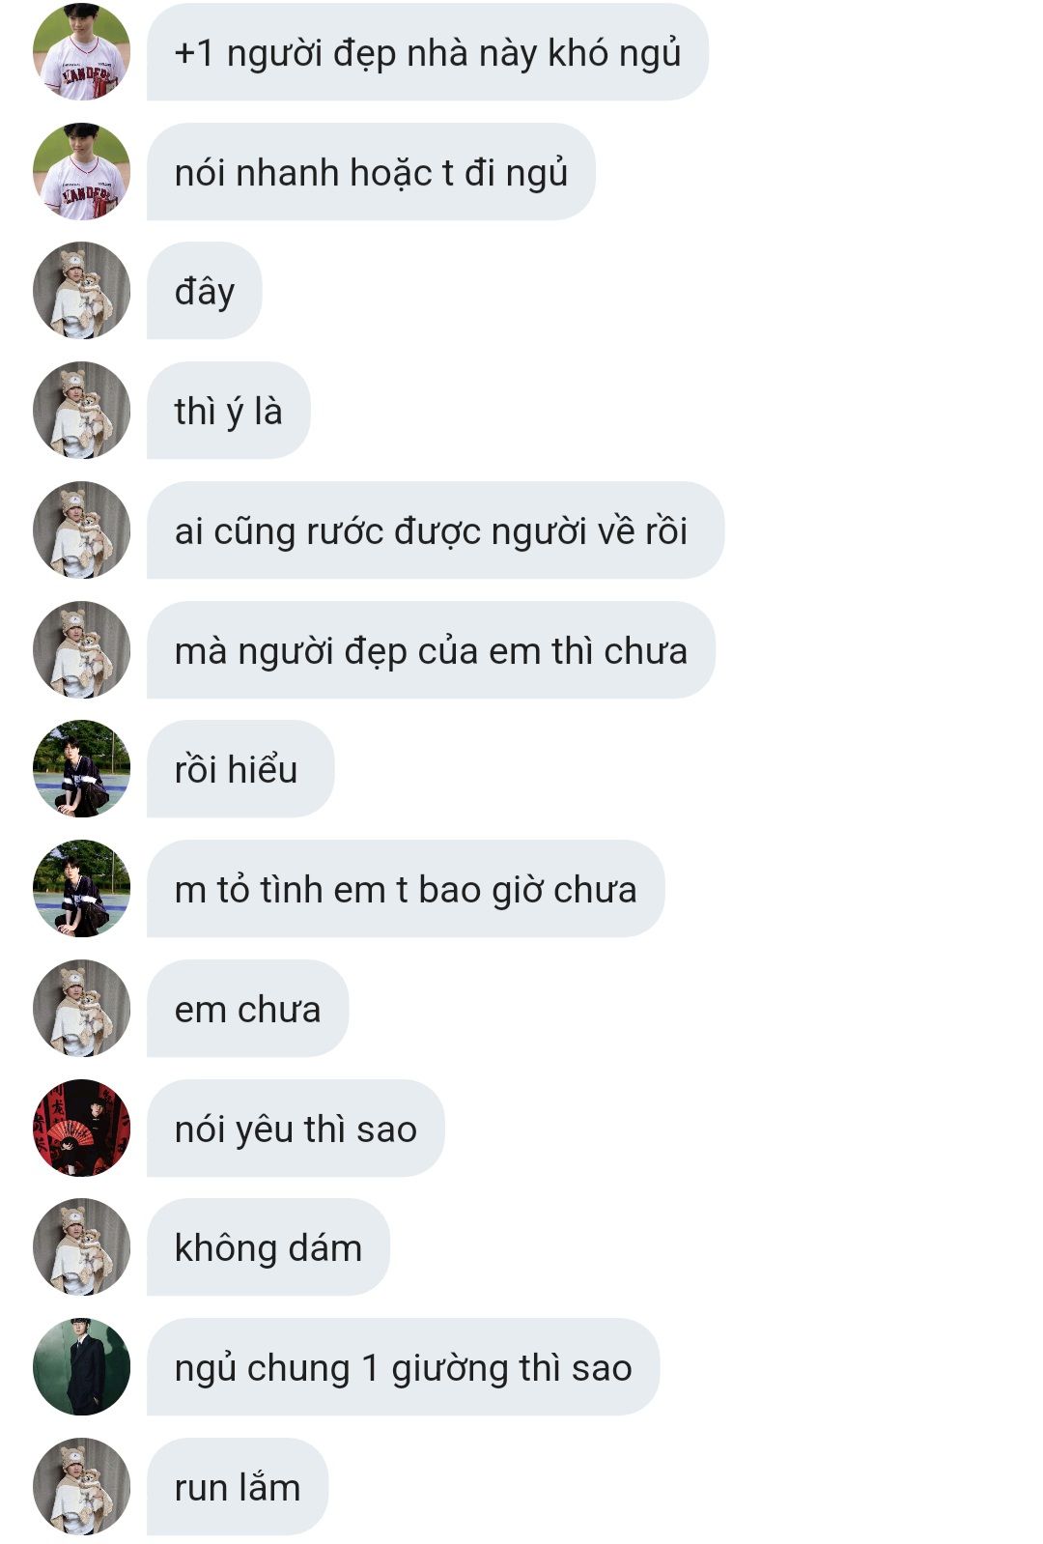
Task: Select message "mà người đẹp của em thì chưa"
Action: click(431, 650)
